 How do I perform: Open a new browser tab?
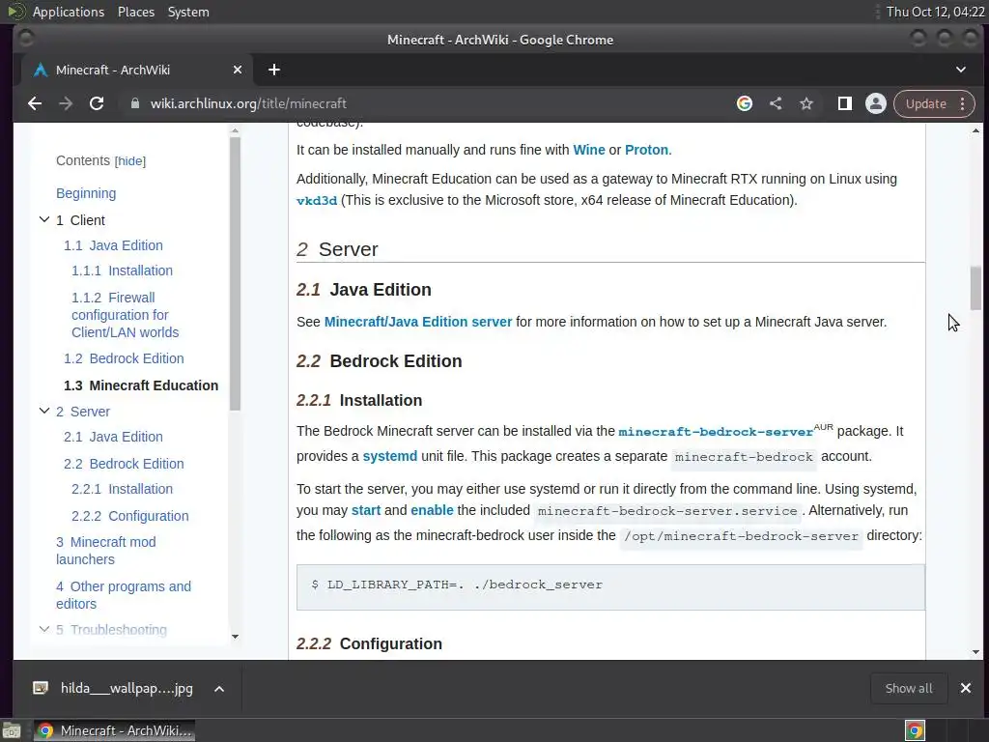(273, 70)
